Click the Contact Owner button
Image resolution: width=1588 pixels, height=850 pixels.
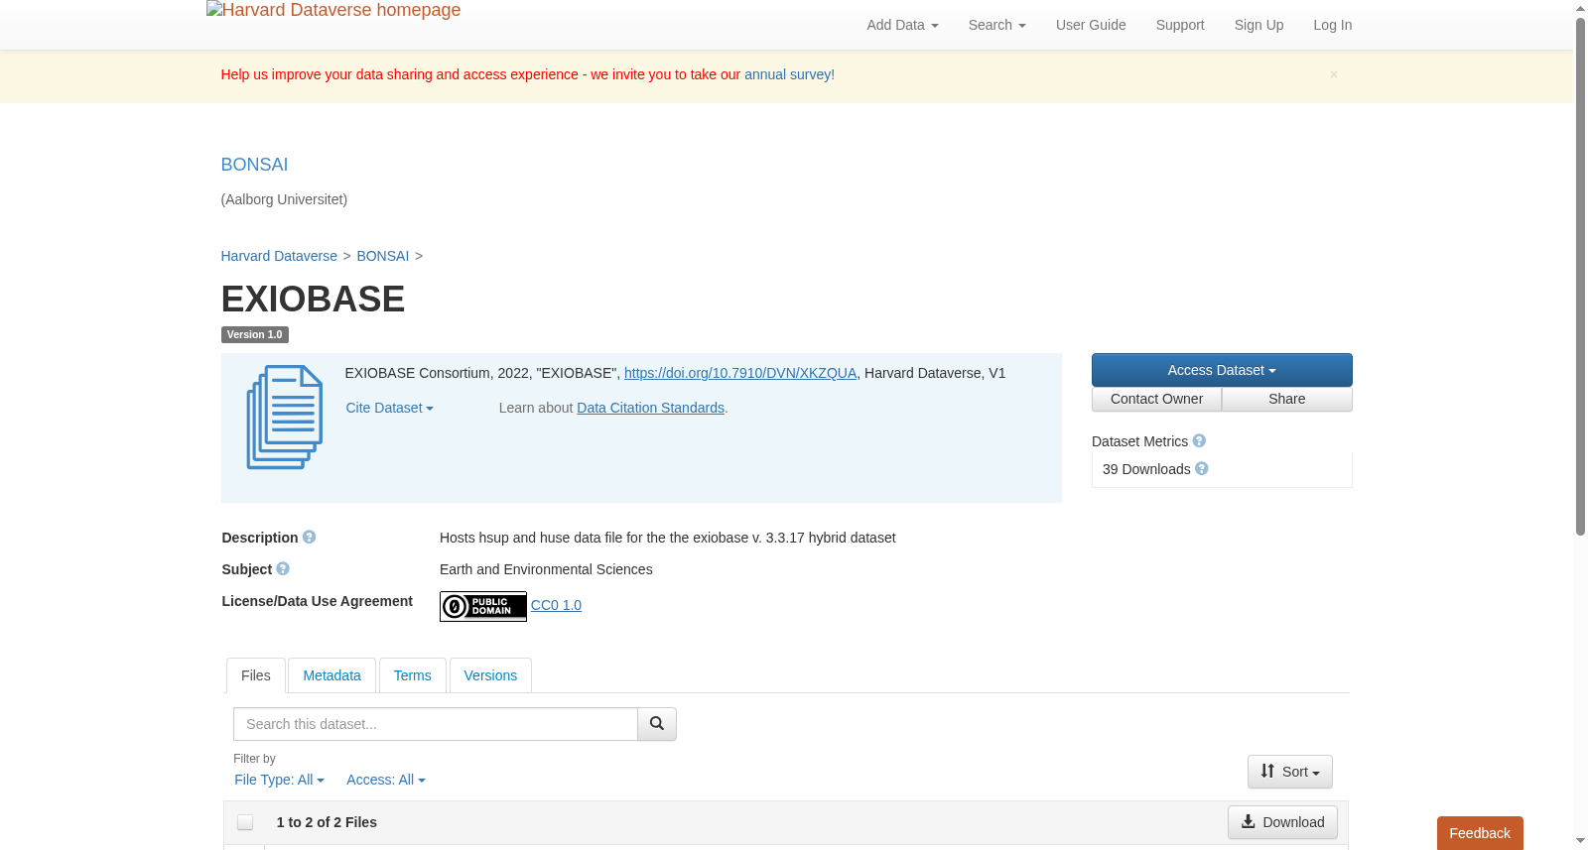pos(1156,399)
